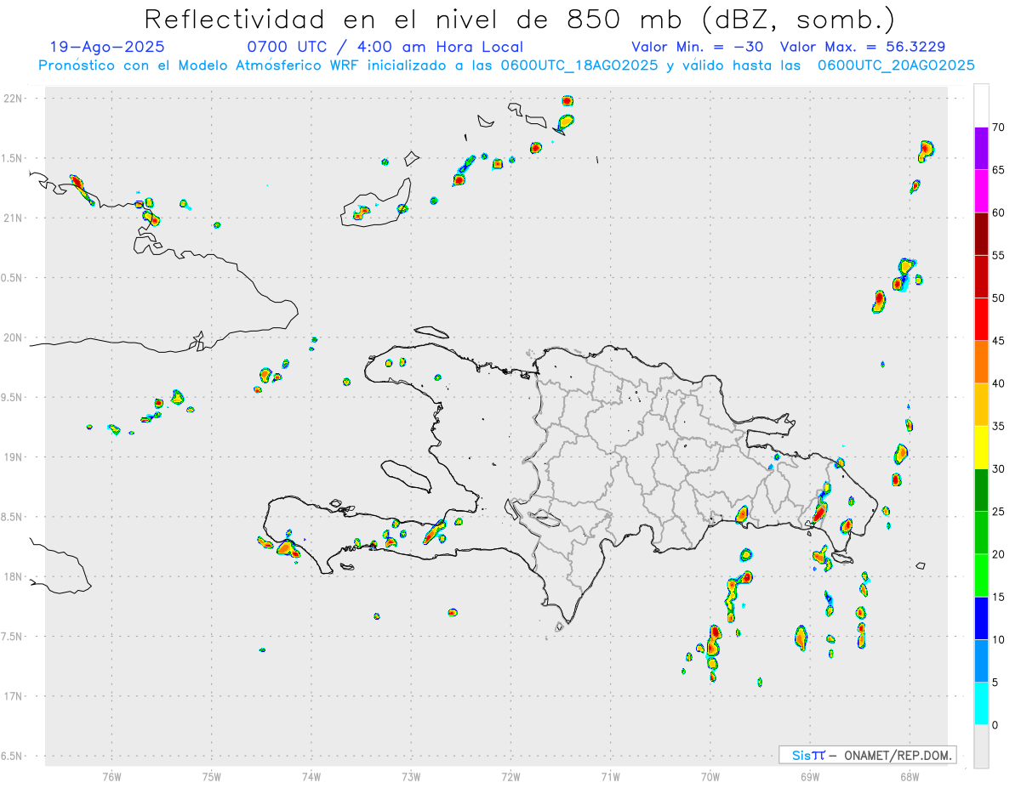Click the bright green 15-20 dBZ colorbar segment

pyautogui.click(x=981, y=575)
